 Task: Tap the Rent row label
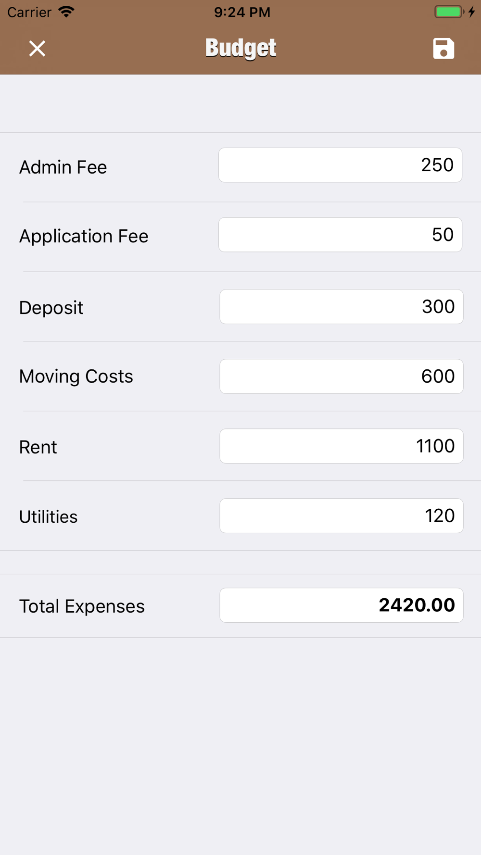click(38, 447)
